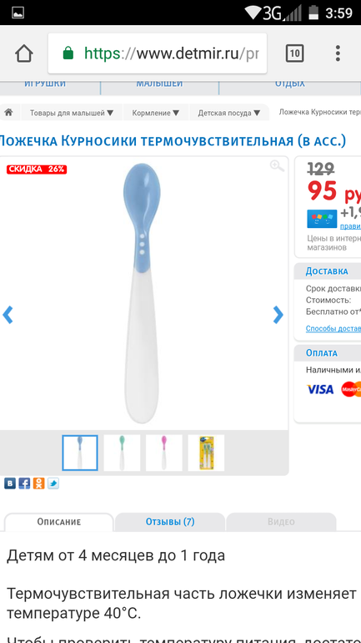Screen dimensions: 361x643
Task: Select the Описание tab
Action: tap(59, 522)
